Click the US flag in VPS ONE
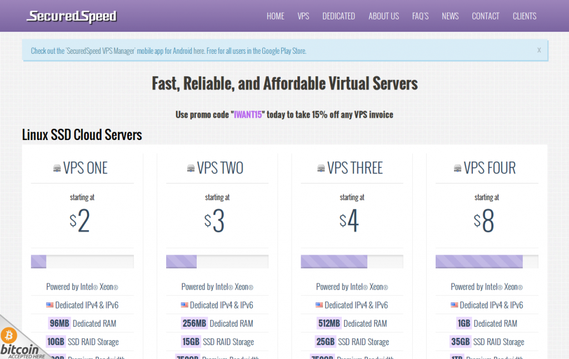Screen dimensions: 569x359 pos(49,305)
